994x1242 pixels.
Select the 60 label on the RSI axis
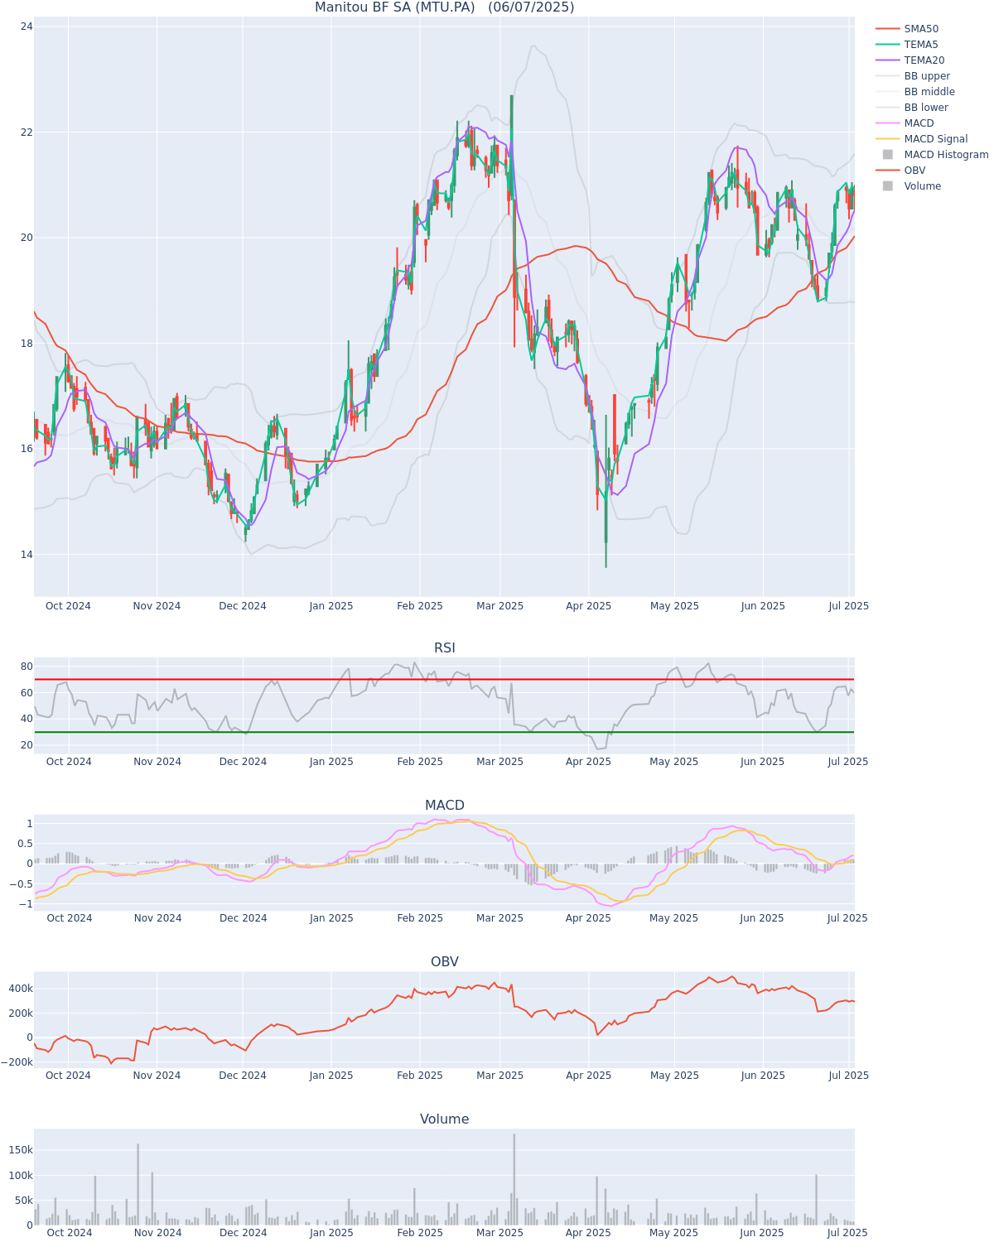[27, 693]
